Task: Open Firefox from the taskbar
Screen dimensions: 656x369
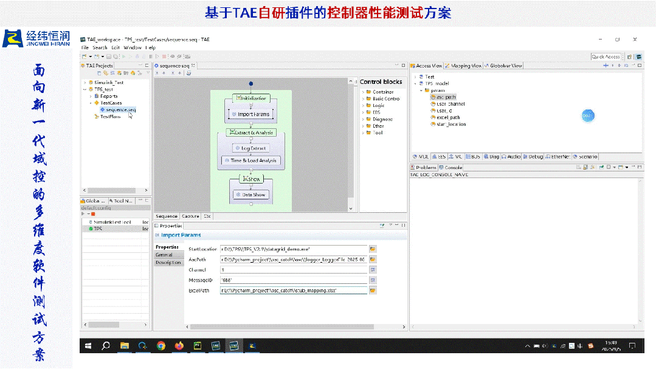Action: click(x=179, y=346)
